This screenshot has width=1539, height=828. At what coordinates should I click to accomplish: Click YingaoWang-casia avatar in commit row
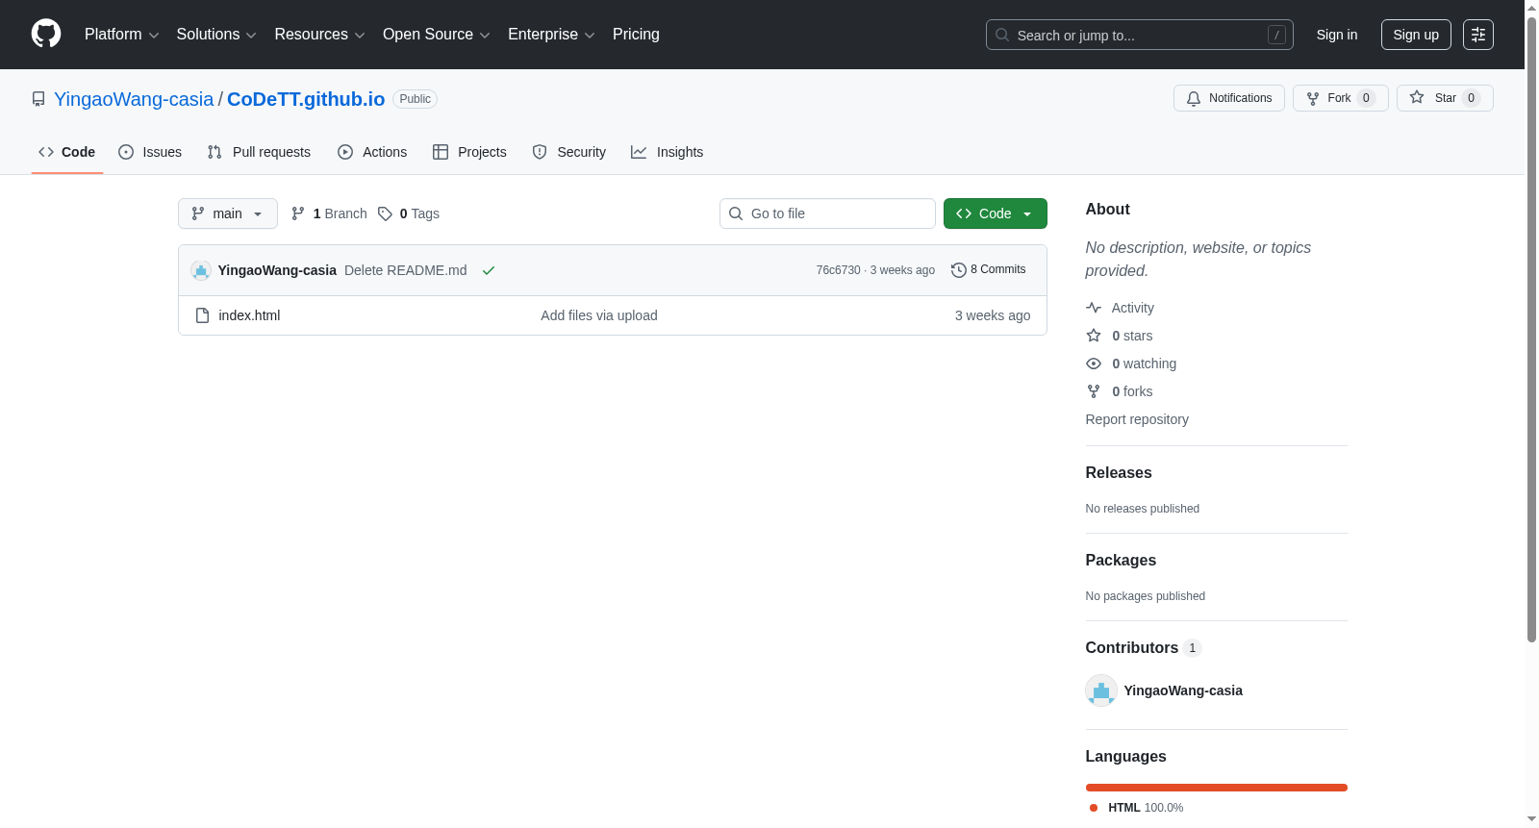pos(201,270)
